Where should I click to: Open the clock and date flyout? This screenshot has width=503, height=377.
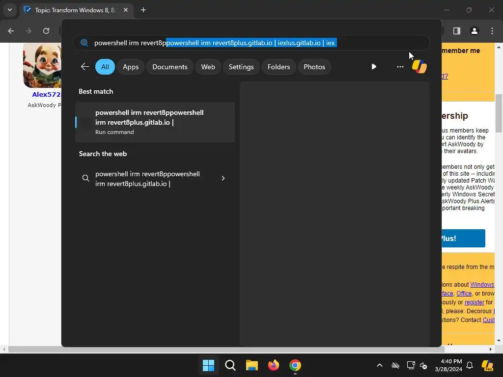(x=448, y=365)
